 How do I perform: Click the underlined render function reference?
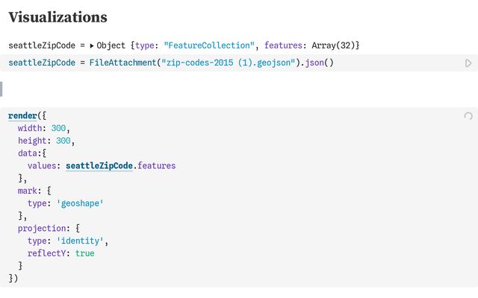[22, 116]
